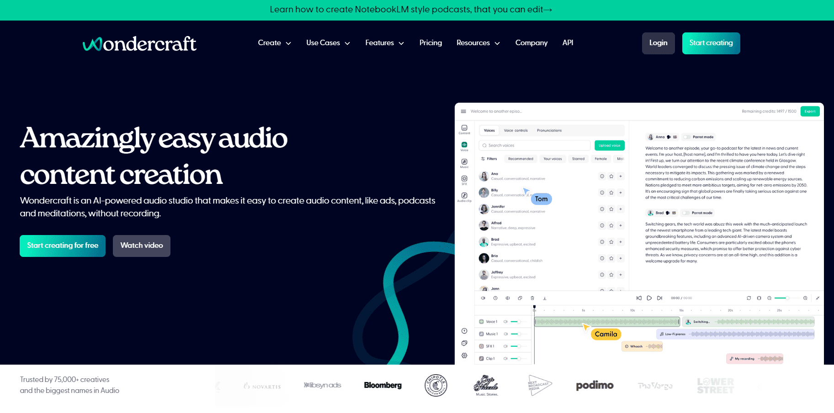Collapse the timeline with the shrink arrows
Image resolution: width=834 pixels, height=413 pixels.
click(x=818, y=298)
